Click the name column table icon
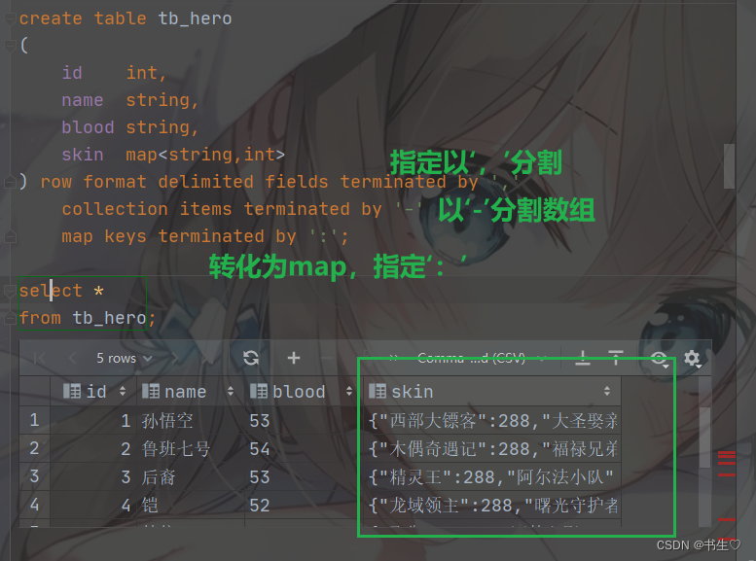The height and width of the screenshot is (561, 756). click(x=151, y=392)
